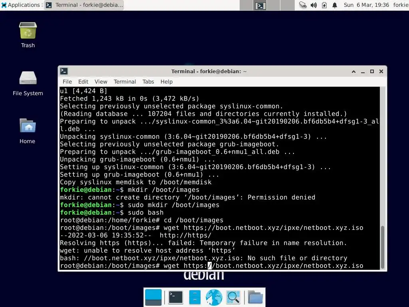409x307 pixels.
Task: Click the 'Permission denied' error line
Action: click(188, 197)
